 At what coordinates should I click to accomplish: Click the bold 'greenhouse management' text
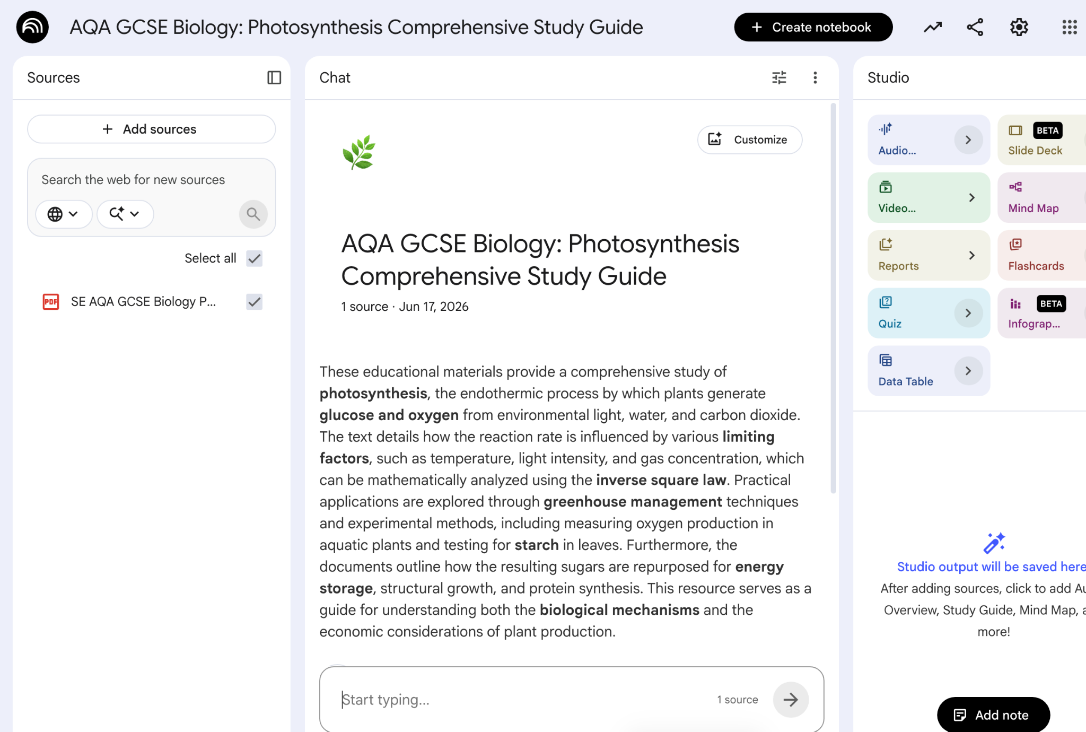[x=633, y=502]
